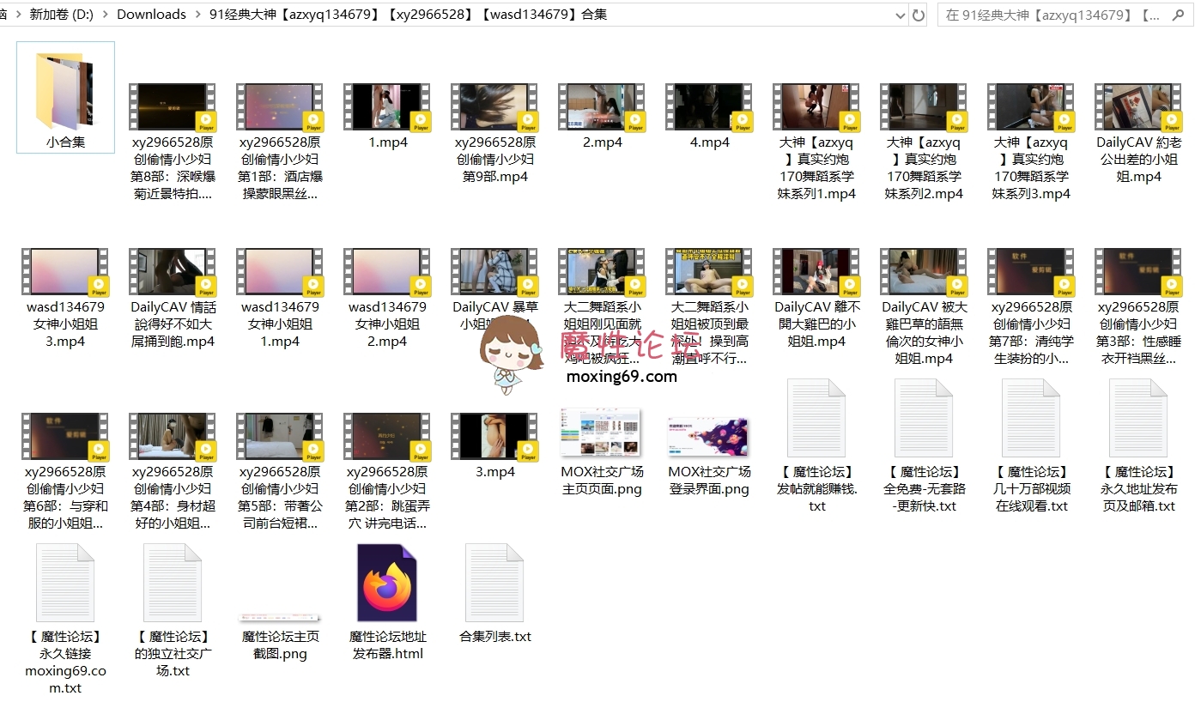This screenshot has height=714, width=1201.
Task: Select the 2.mp4 video file
Action: [602, 107]
